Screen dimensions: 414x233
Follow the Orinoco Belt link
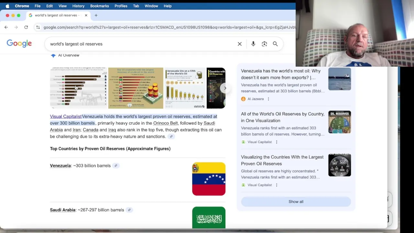[x=165, y=123]
